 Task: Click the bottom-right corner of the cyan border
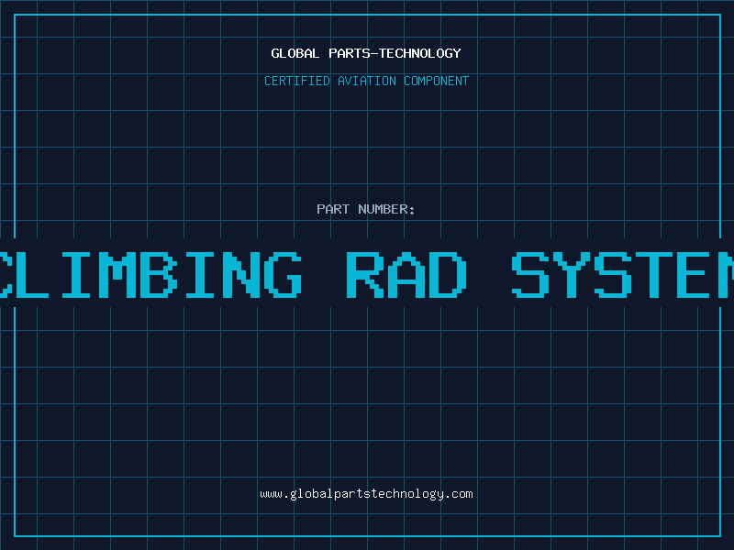(719, 535)
